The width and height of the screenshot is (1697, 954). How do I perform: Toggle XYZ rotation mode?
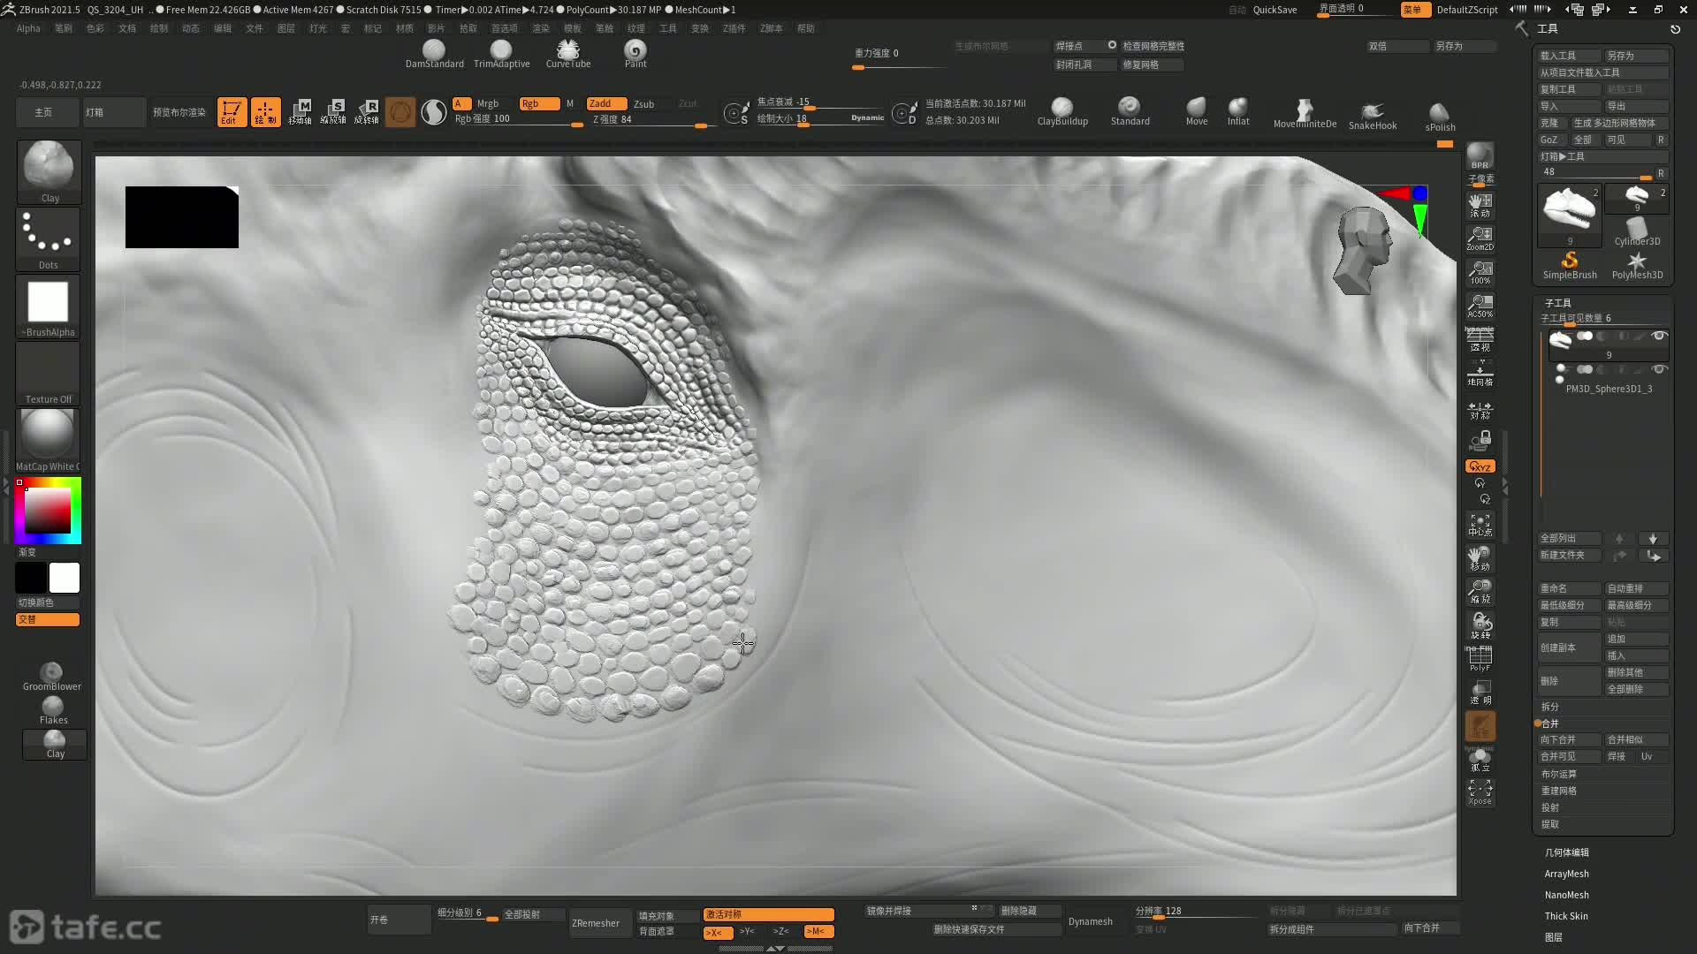(1480, 466)
